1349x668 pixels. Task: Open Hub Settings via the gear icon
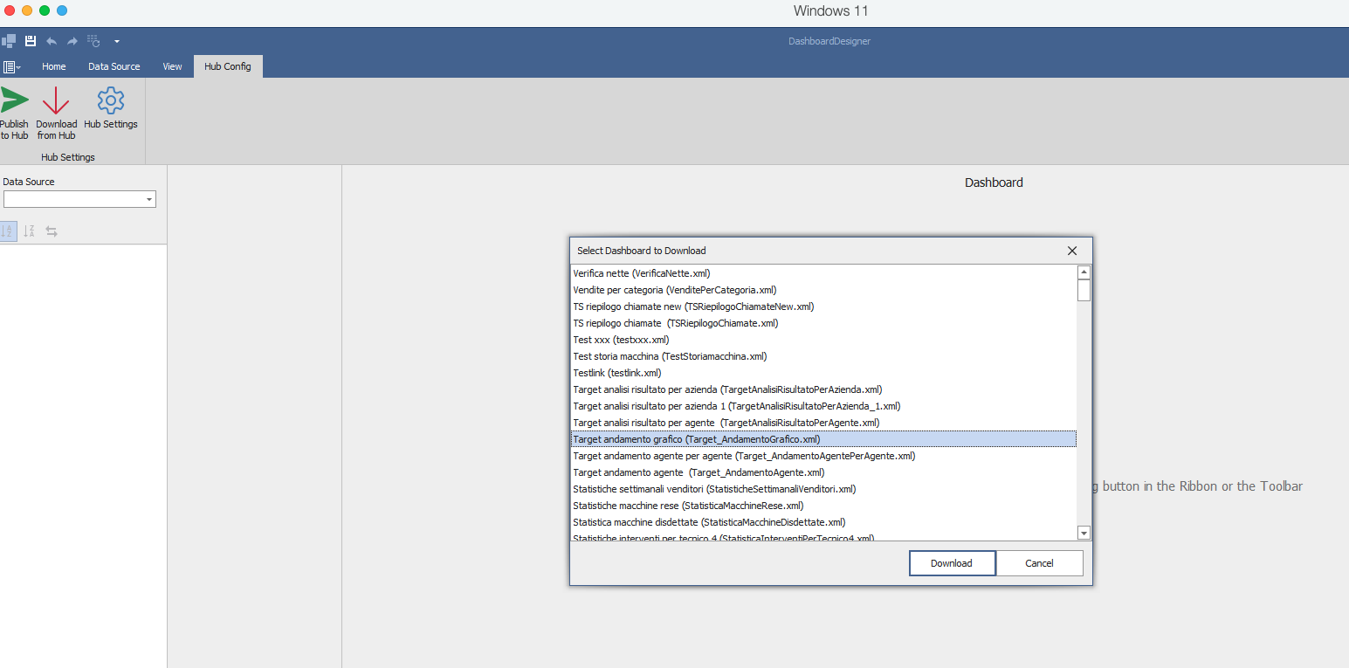pyautogui.click(x=111, y=100)
